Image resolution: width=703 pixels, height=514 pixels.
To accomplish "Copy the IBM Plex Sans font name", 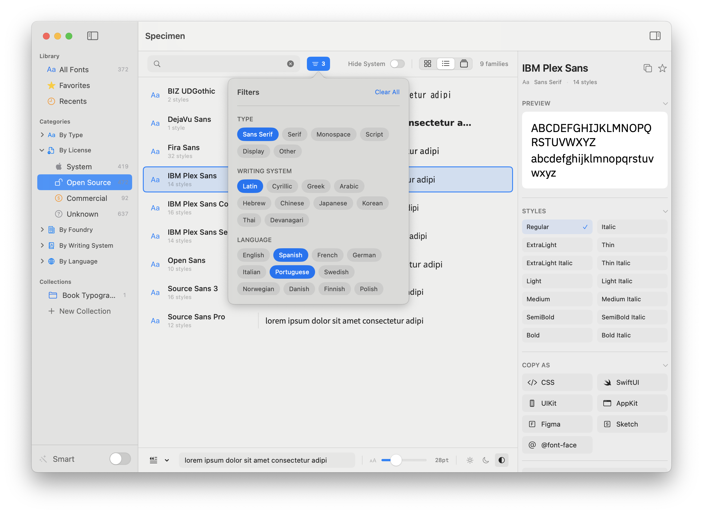I will 648,68.
